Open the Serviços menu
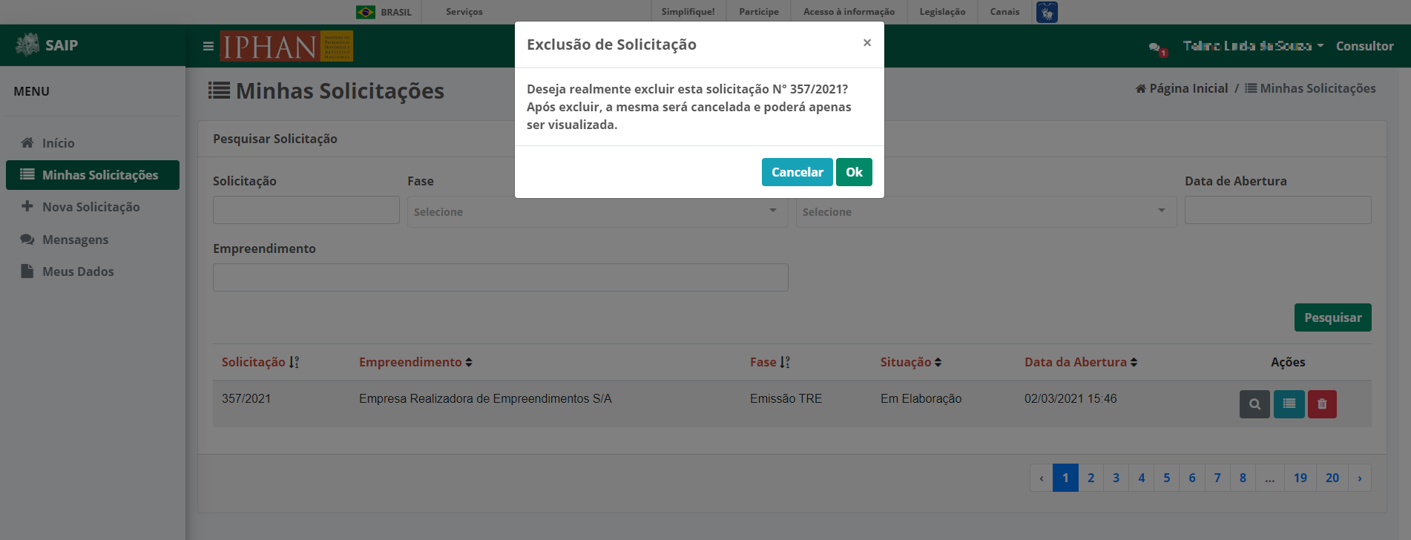Image resolution: width=1411 pixels, height=540 pixels. (464, 12)
